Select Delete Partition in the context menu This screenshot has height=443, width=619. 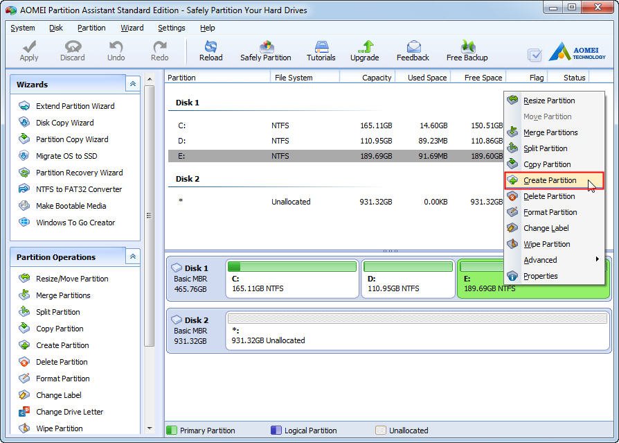pos(554,196)
